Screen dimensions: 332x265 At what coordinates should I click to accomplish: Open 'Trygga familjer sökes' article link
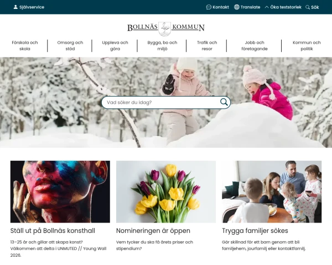tap(255, 231)
